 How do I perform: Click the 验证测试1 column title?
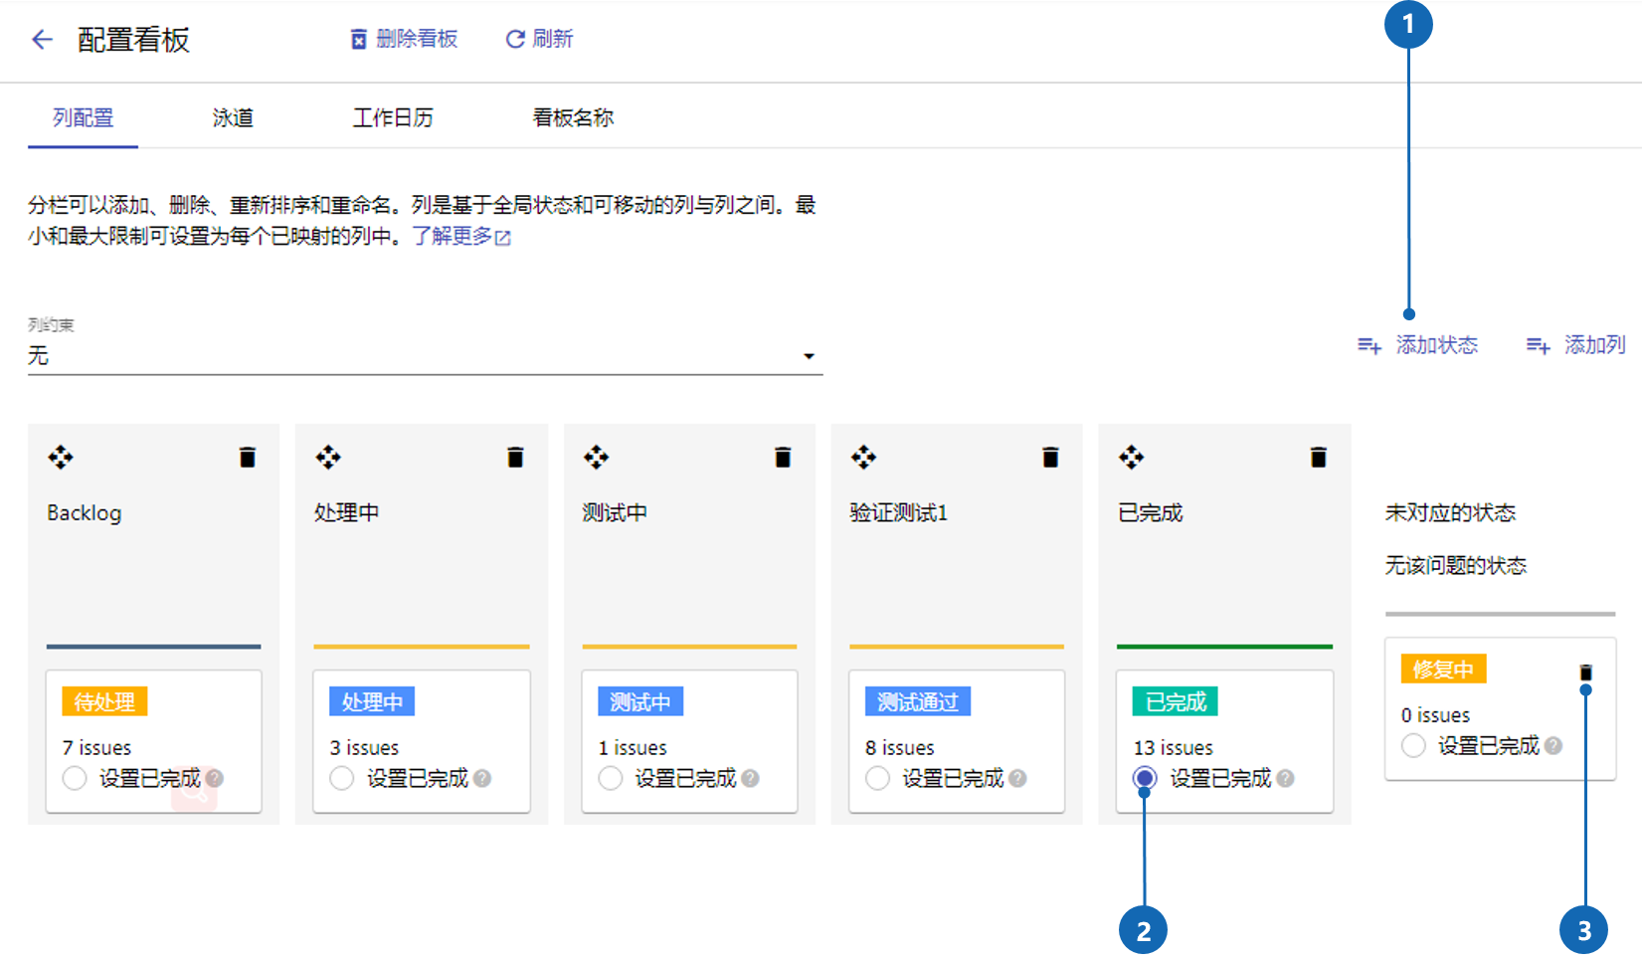pos(899,513)
